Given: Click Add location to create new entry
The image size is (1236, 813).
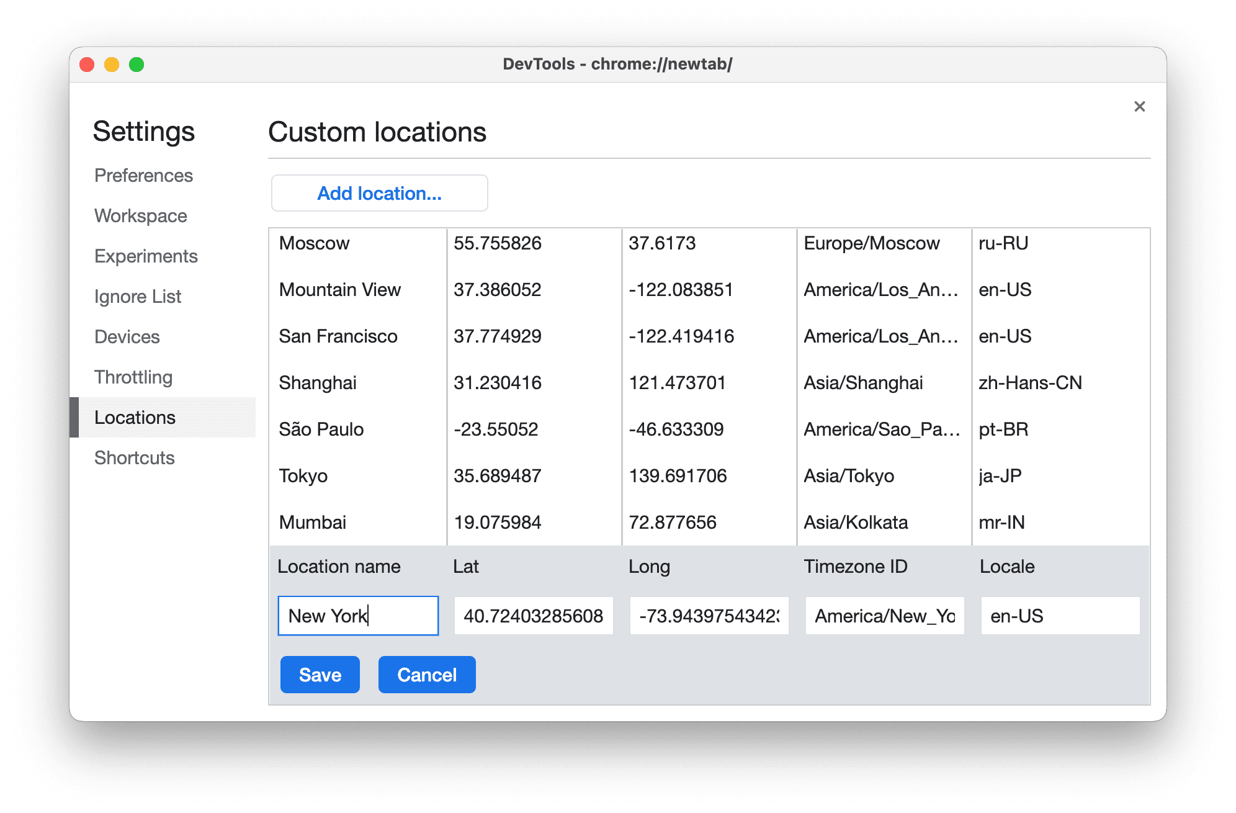Looking at the screenshot, I should pos(378,193).
